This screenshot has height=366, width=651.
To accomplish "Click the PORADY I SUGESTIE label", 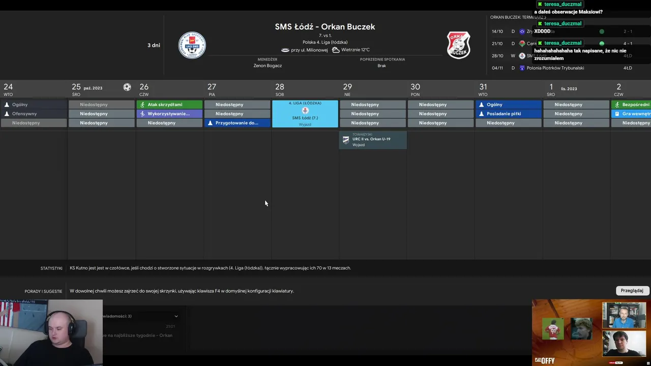I will point(43,291).
